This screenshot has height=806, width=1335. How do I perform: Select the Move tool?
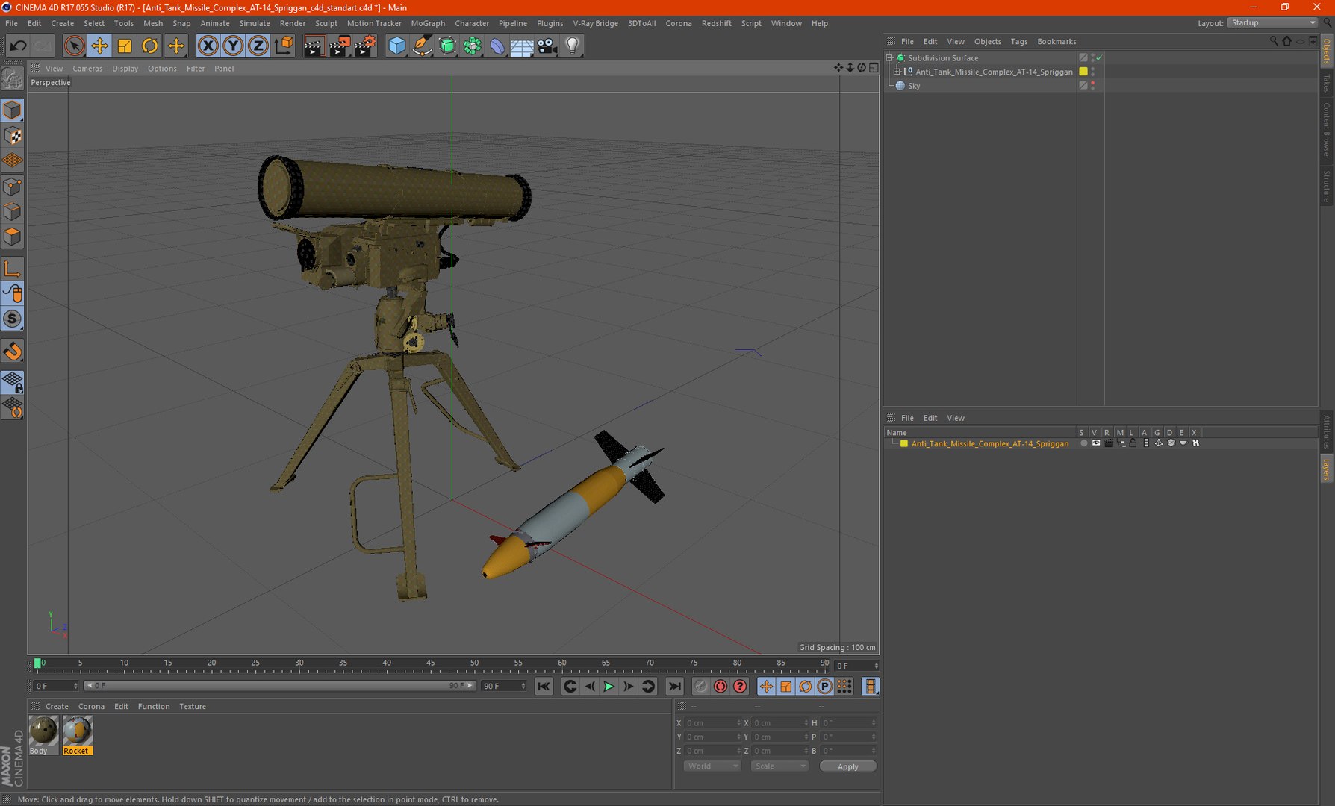99,46
